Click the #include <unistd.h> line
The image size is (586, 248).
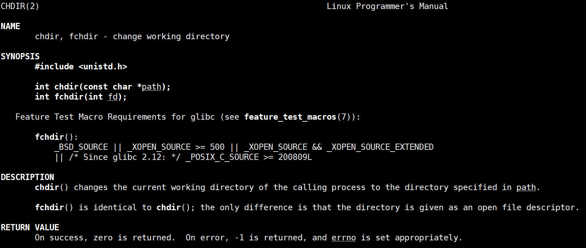(x=81, y=67)
